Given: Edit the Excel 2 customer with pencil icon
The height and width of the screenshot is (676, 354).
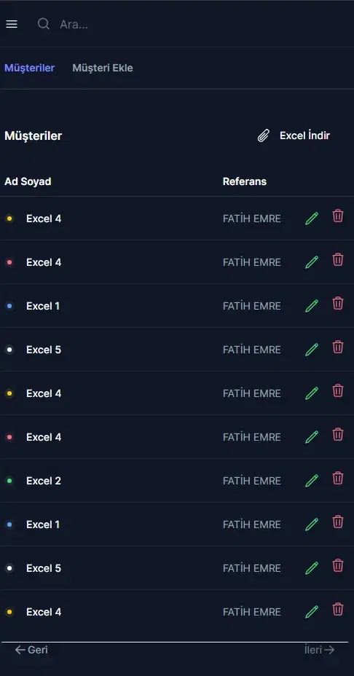Looking at the screenshot, I should [x=312, y=480].
